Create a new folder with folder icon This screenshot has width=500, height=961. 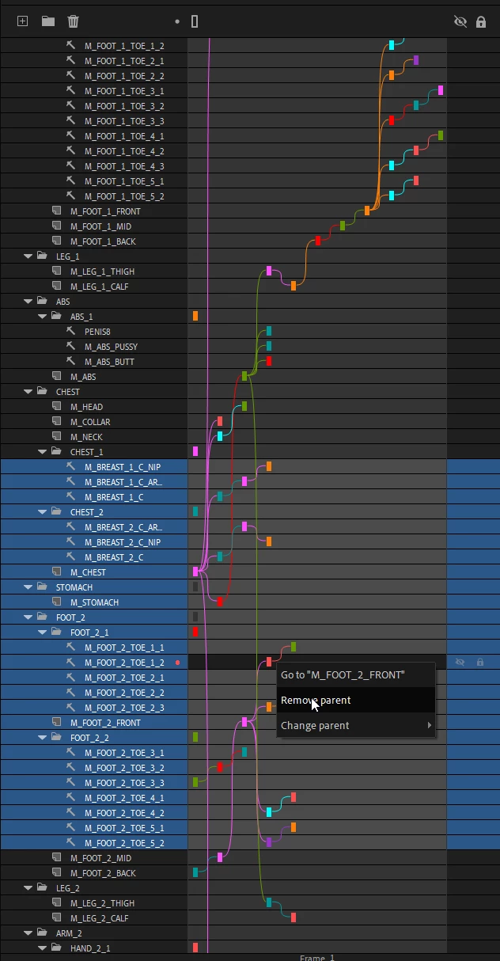[47, 21]
